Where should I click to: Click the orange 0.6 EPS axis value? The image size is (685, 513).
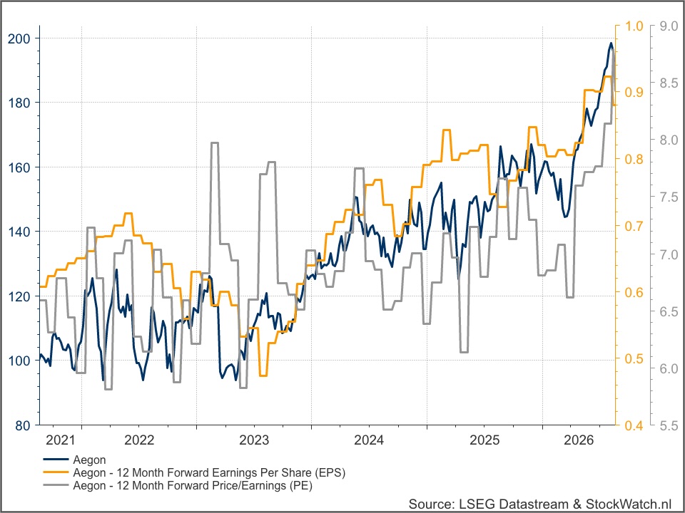[x=634, y=292]
